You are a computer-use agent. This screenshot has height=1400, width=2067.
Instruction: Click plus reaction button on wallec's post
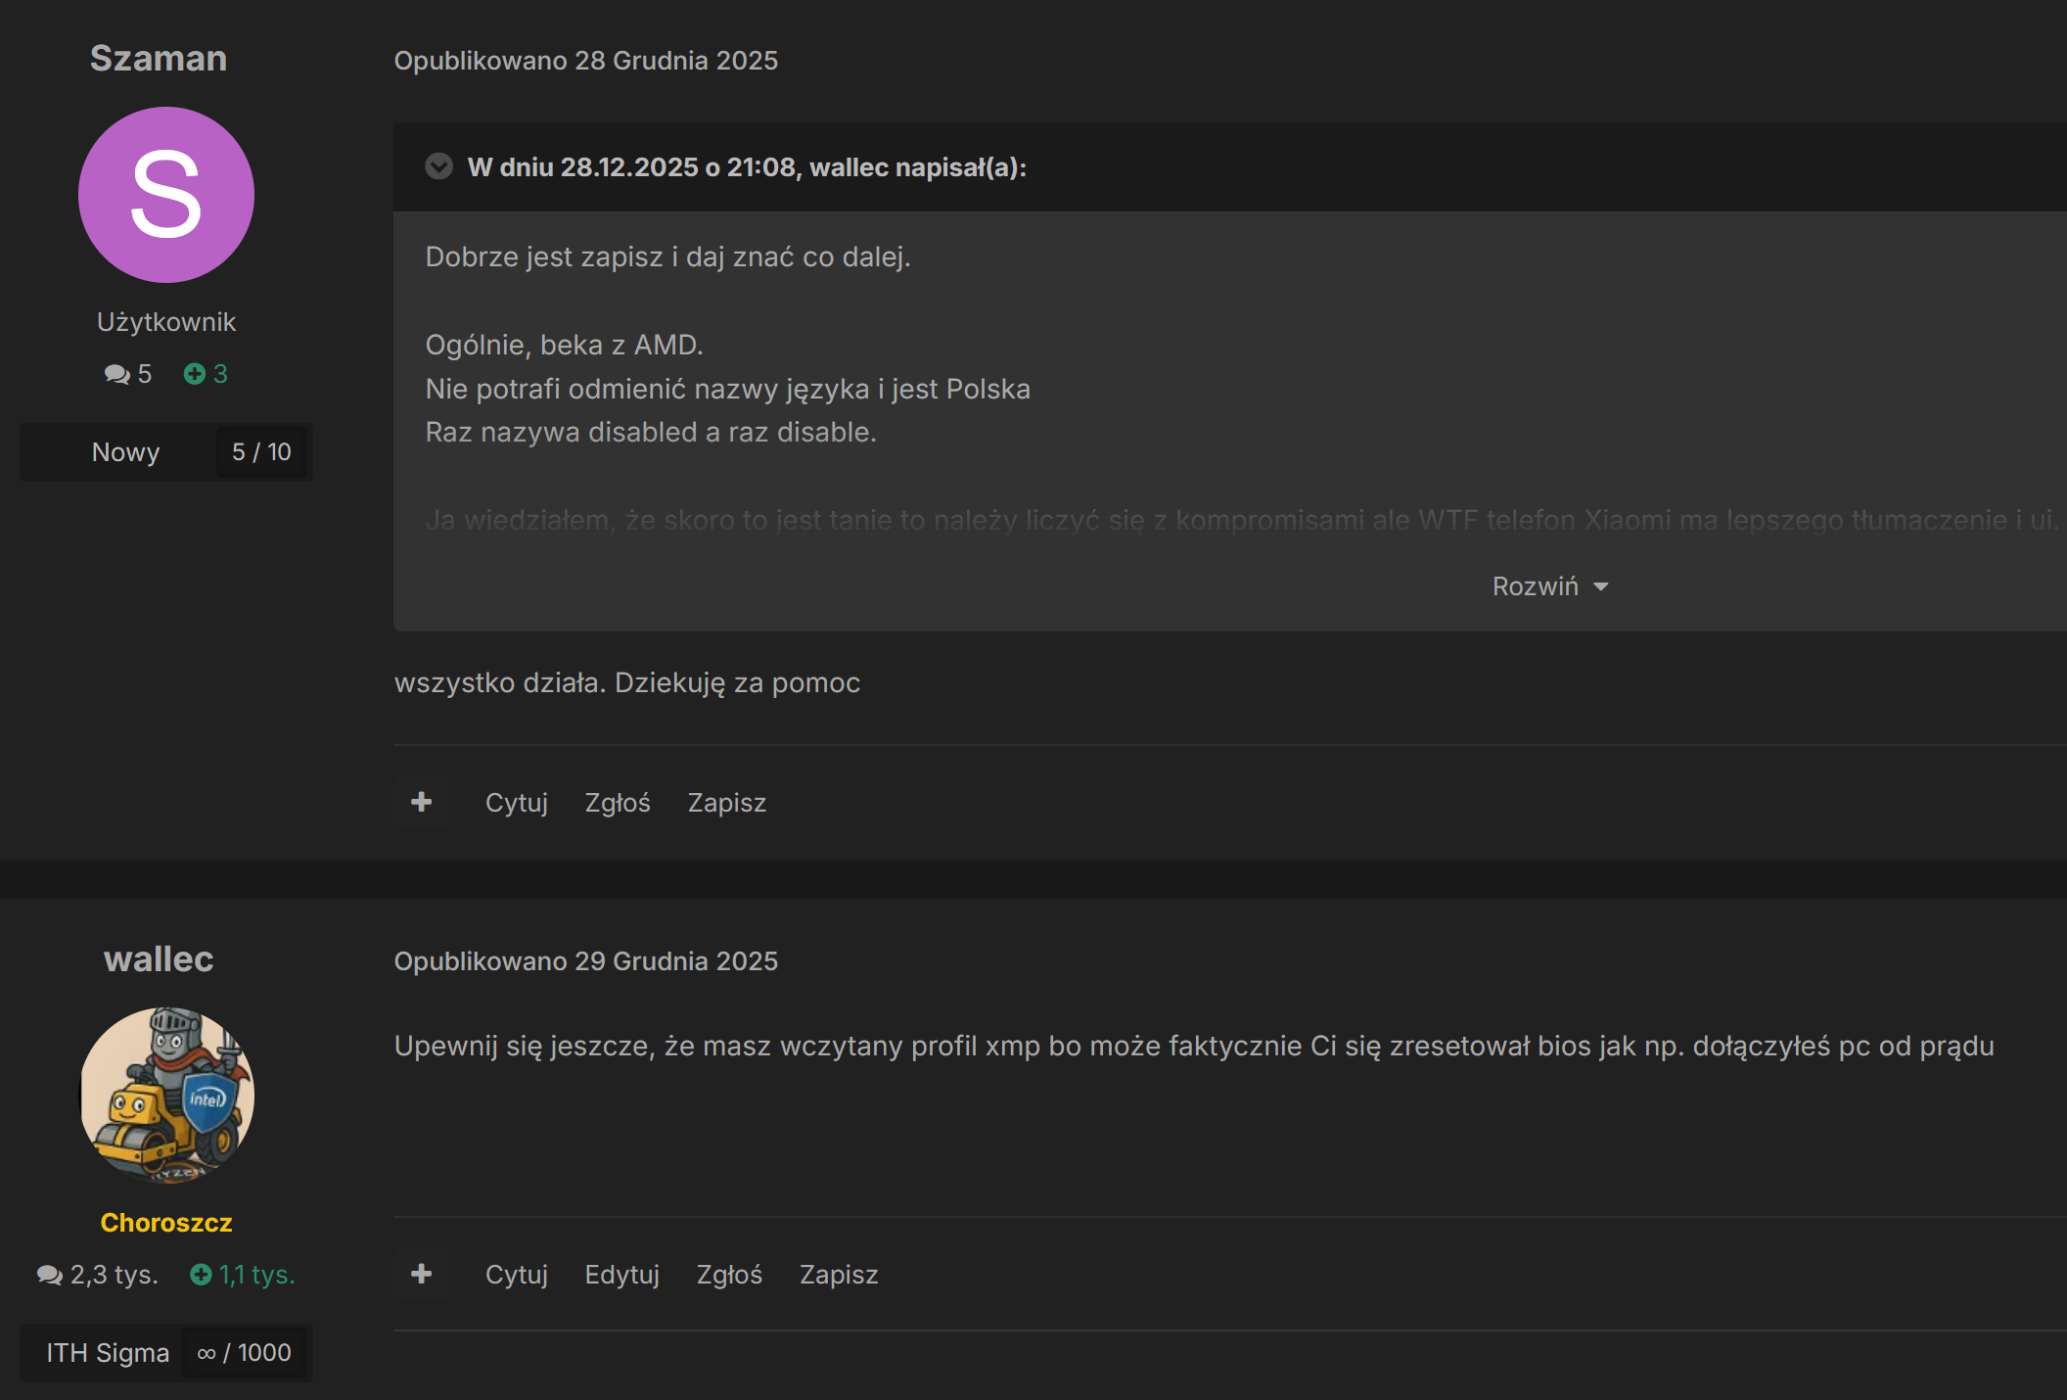(x=421, y=1274)
